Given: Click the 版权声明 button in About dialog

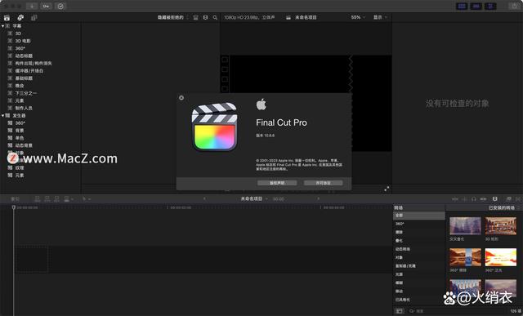Looking at the screenshot, I should pos(277,183).
